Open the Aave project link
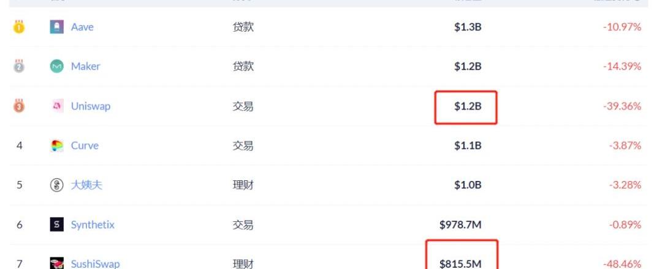662x269 pixels. (82, 27)
